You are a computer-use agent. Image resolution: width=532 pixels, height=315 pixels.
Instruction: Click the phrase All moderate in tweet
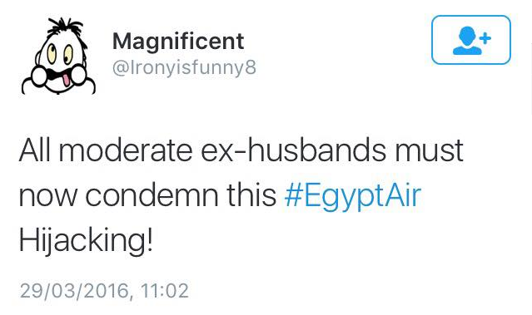[106, 150]
